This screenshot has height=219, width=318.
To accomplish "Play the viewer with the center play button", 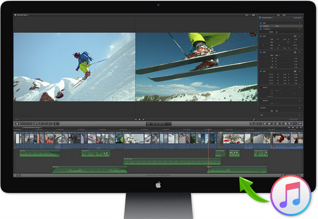I will click(x=139, y=120).
